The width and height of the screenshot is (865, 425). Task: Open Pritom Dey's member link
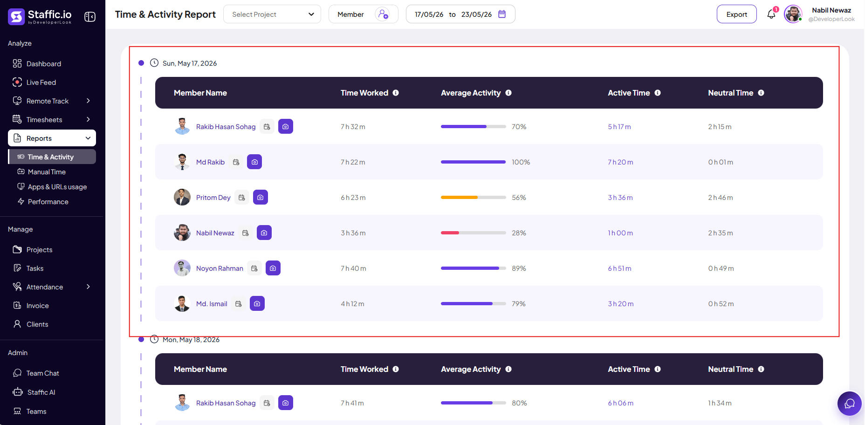(x=213, y=197)
